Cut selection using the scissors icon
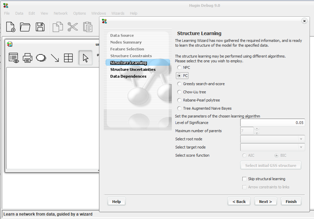Screen dimensions: 314x219 click(72, 27)
